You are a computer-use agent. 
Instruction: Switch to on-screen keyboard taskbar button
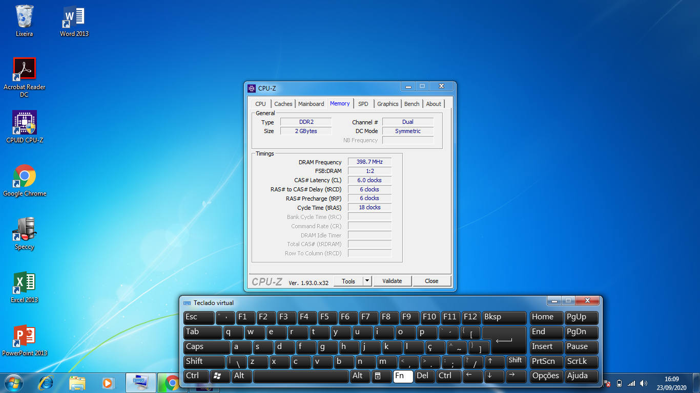coord(141,382)
